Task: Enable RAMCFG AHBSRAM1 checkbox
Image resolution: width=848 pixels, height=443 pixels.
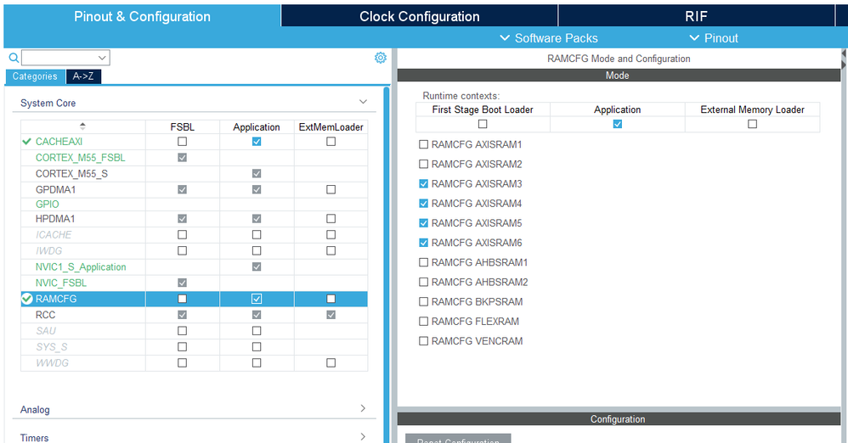Action: click(x=423, y=262)
